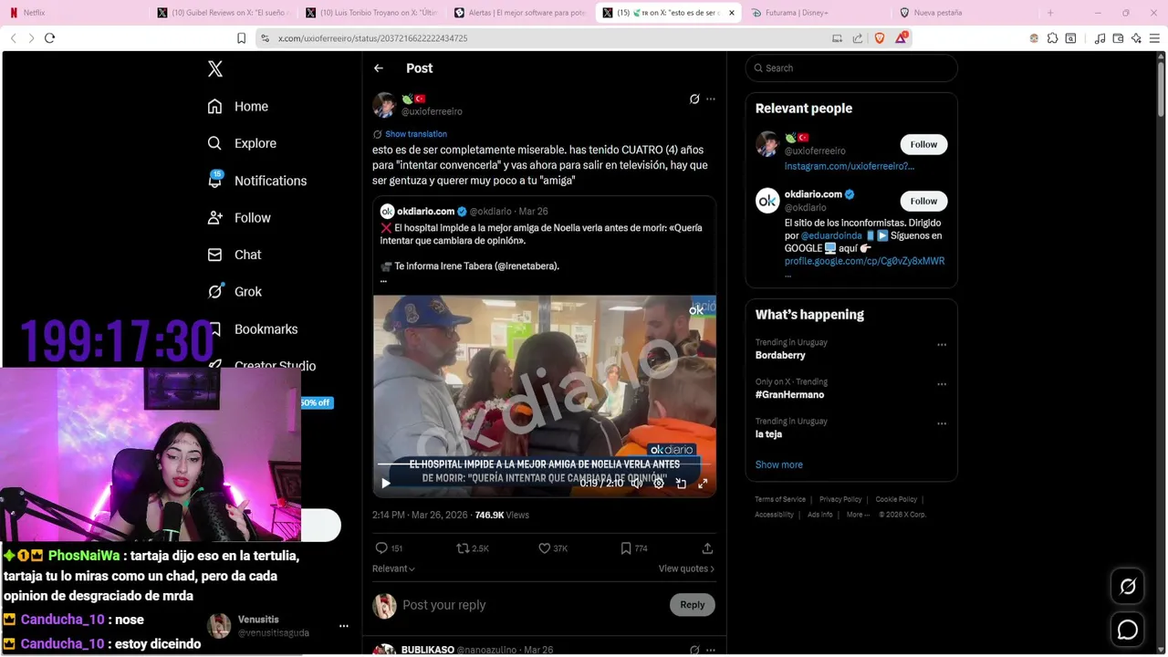The width and height of the screenshot is (1168, 657).
Task: Go to Home in the X sidebar
Action: click(x=237, y=106)
